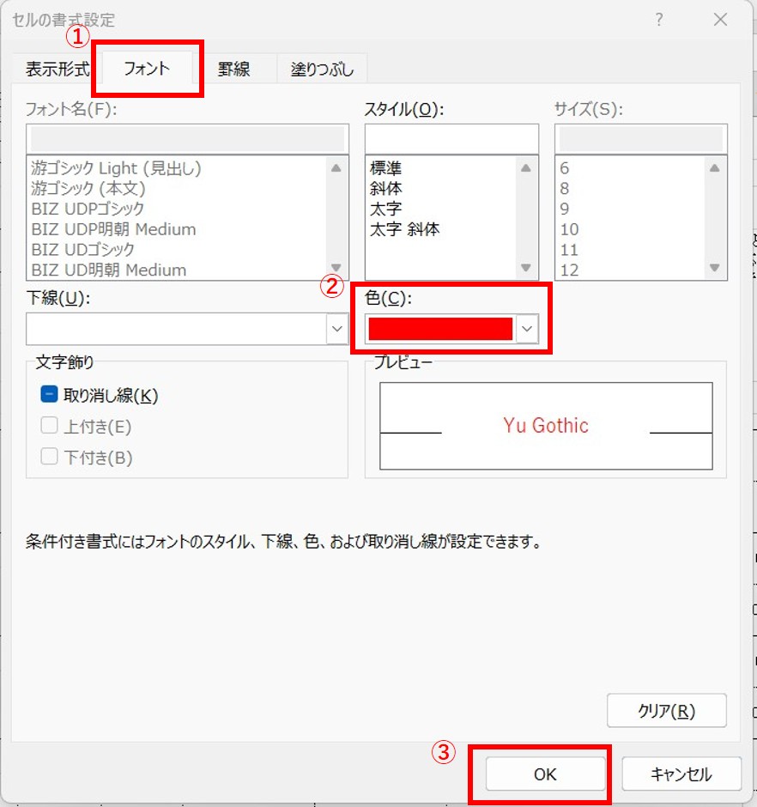Confirm with the OK button
Image resolution: width=757 pixels, height=807 pixels.
[545, 774]
